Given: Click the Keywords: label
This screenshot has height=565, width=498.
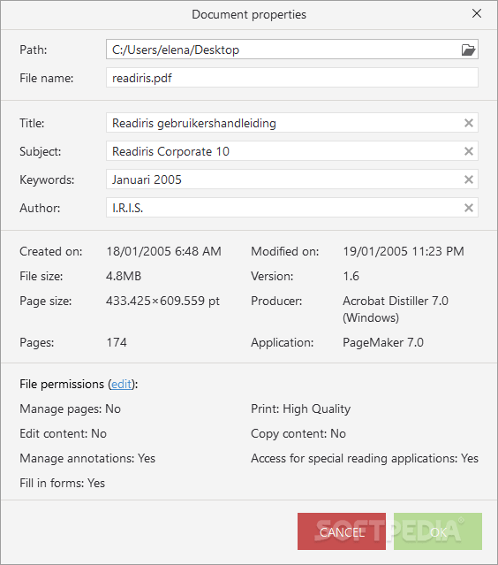Looking at the screenshot, I should [47, 179].
